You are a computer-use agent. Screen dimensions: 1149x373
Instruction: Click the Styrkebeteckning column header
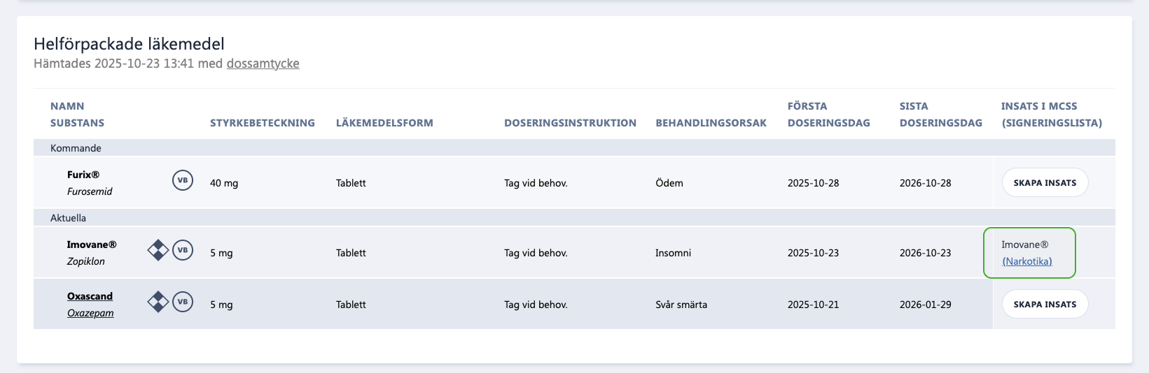[263, 123]
